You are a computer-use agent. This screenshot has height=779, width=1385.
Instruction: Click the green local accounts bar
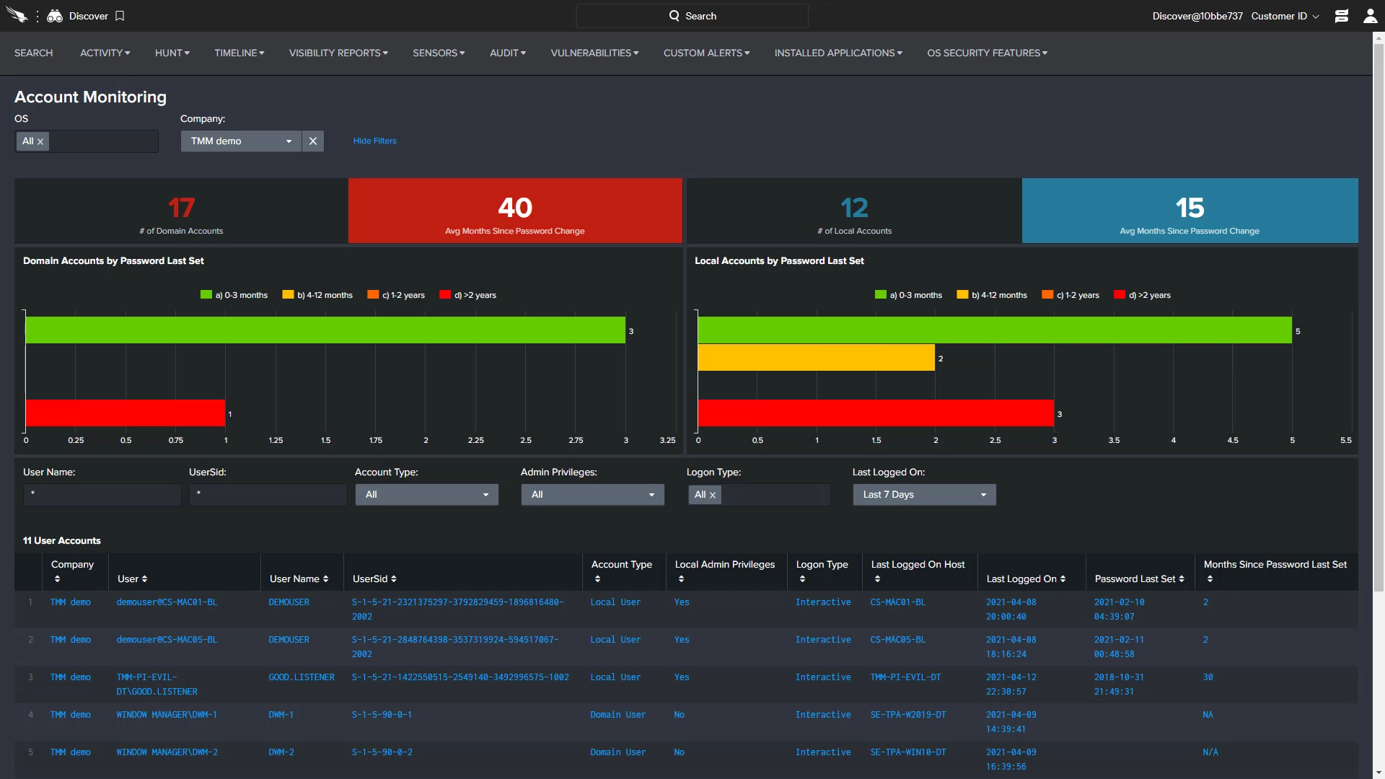tap(995, 330)
